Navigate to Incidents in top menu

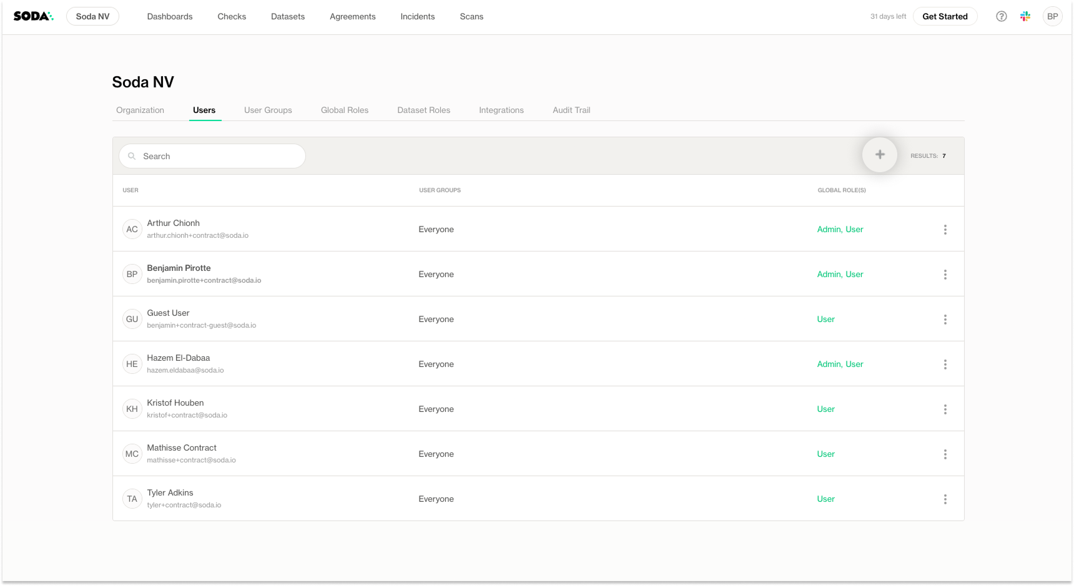point(417,16)
